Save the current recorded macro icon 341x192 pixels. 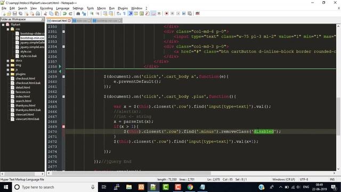190,13
